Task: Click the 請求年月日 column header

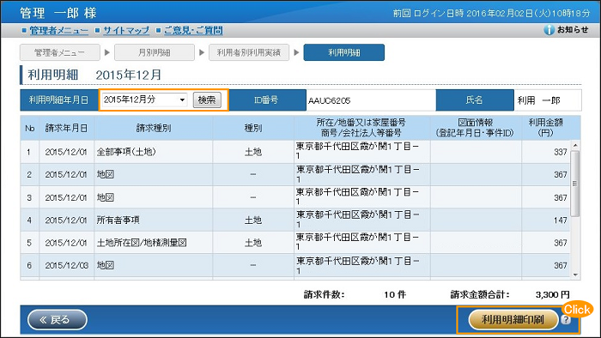Action: coord(66,128)
